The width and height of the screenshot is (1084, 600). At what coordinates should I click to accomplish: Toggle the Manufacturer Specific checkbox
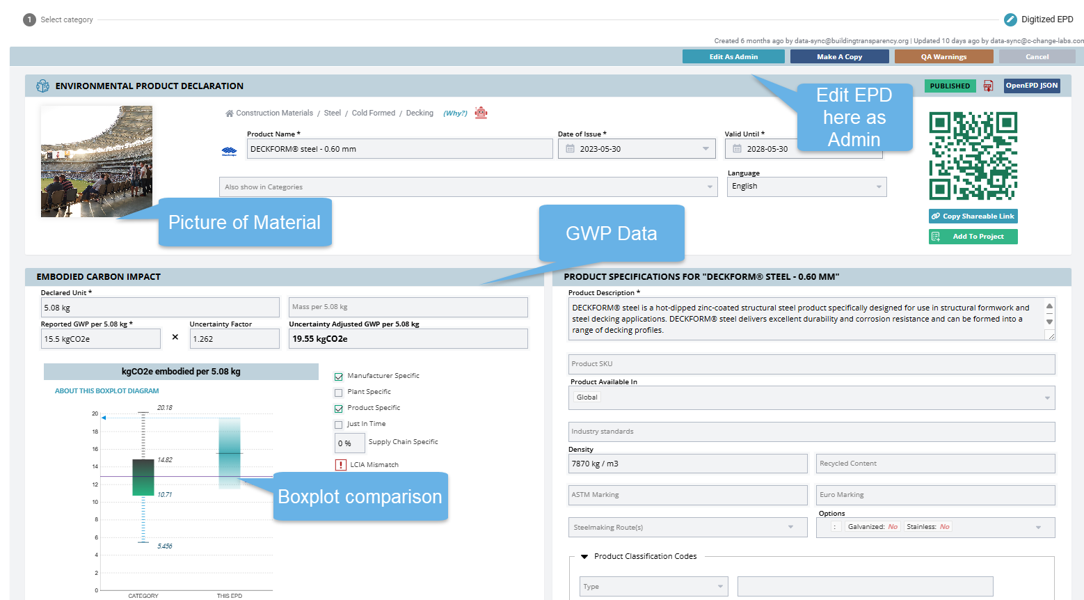pyautogui.click(x=339, y=377)
